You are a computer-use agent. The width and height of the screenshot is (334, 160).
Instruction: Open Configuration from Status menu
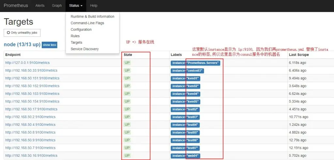point(81,30)
